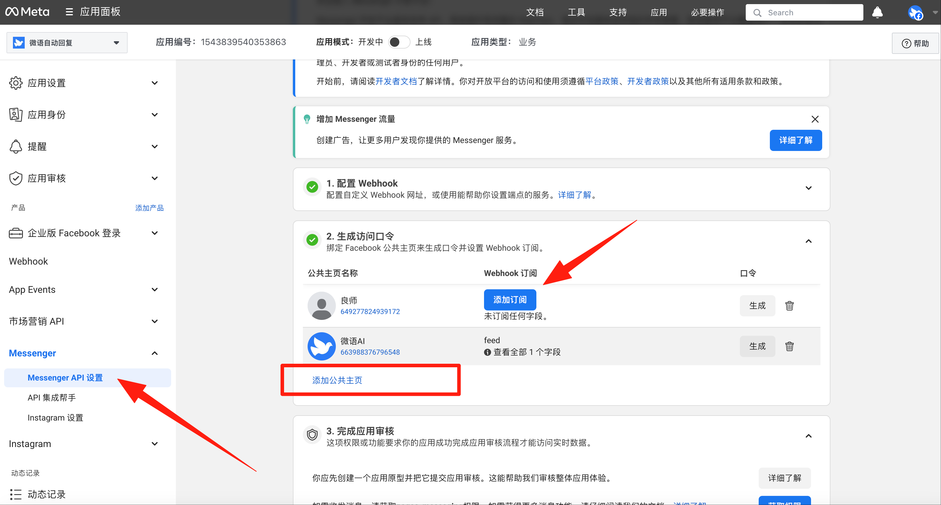The image size is (941, 505).
Task: Click the 动态记录 list icon in sidebar
Action: tap(16, 494)
